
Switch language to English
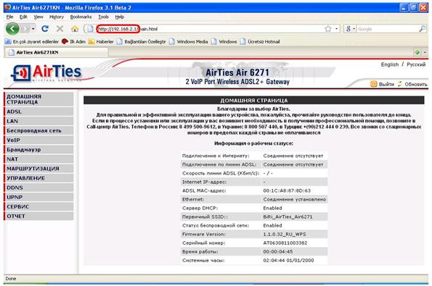pos(390,64)
